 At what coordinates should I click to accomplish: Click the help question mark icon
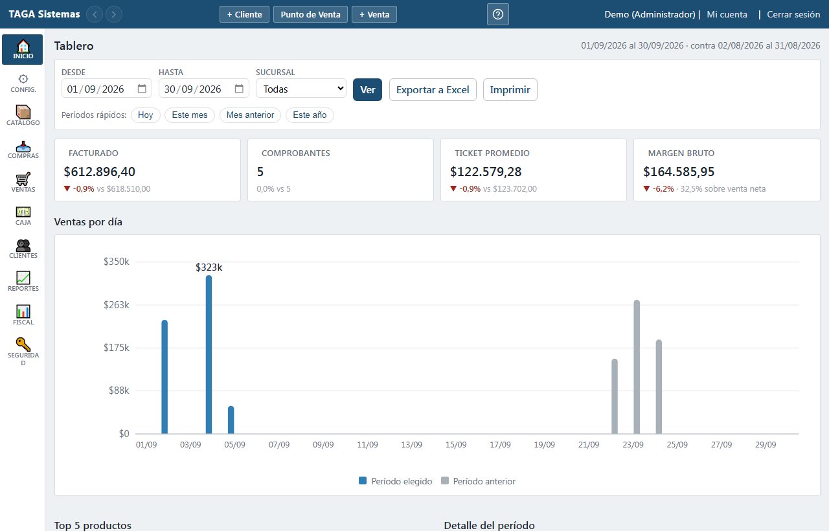click(498, 14)
